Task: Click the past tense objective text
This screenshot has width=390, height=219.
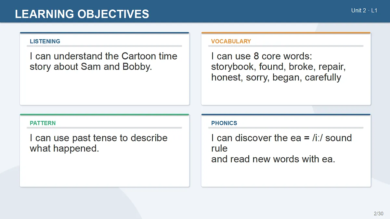Action: point(98,143)
